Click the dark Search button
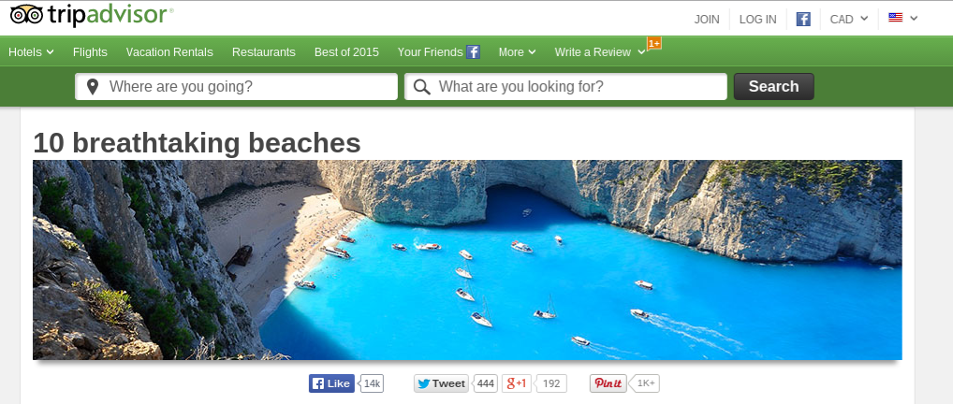Screen dimensions: 953x404 (773, 86)
